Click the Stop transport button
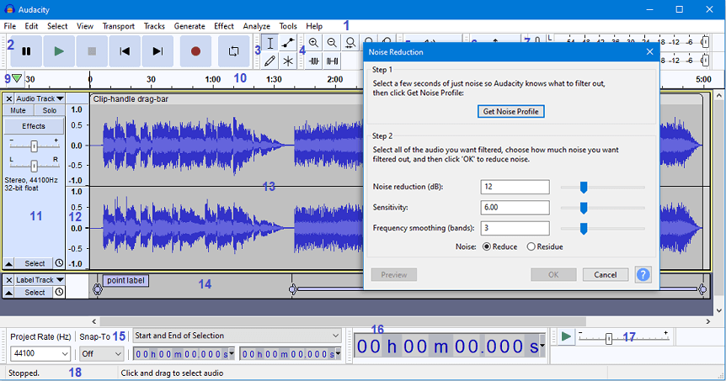The height and width of the screenshot is (381, 726). pos(92,51)
